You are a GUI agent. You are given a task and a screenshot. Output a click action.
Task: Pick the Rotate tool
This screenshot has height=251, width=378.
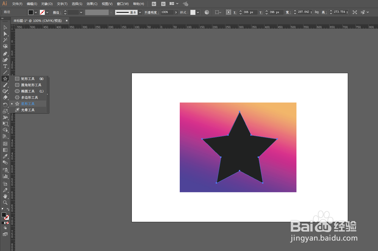(5, 105)
